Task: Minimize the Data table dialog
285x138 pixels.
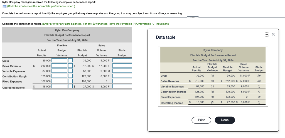Action: [x=267, y=34]
